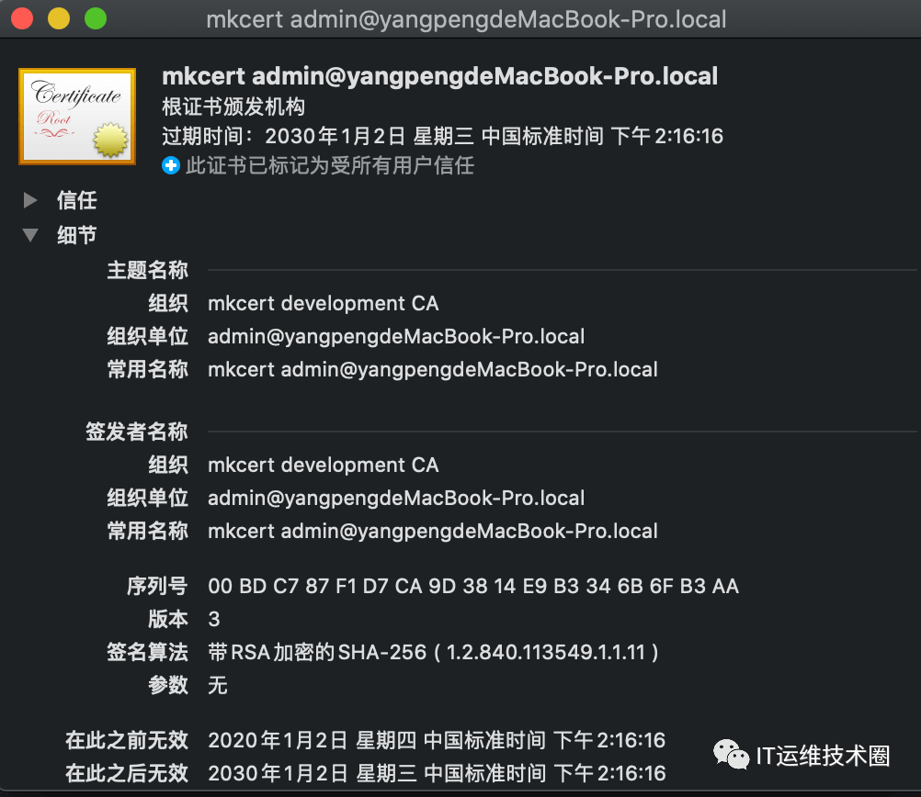Click the 常用名称 value under 签发者名称
The image size is (921, 797).
pos(433,532)
